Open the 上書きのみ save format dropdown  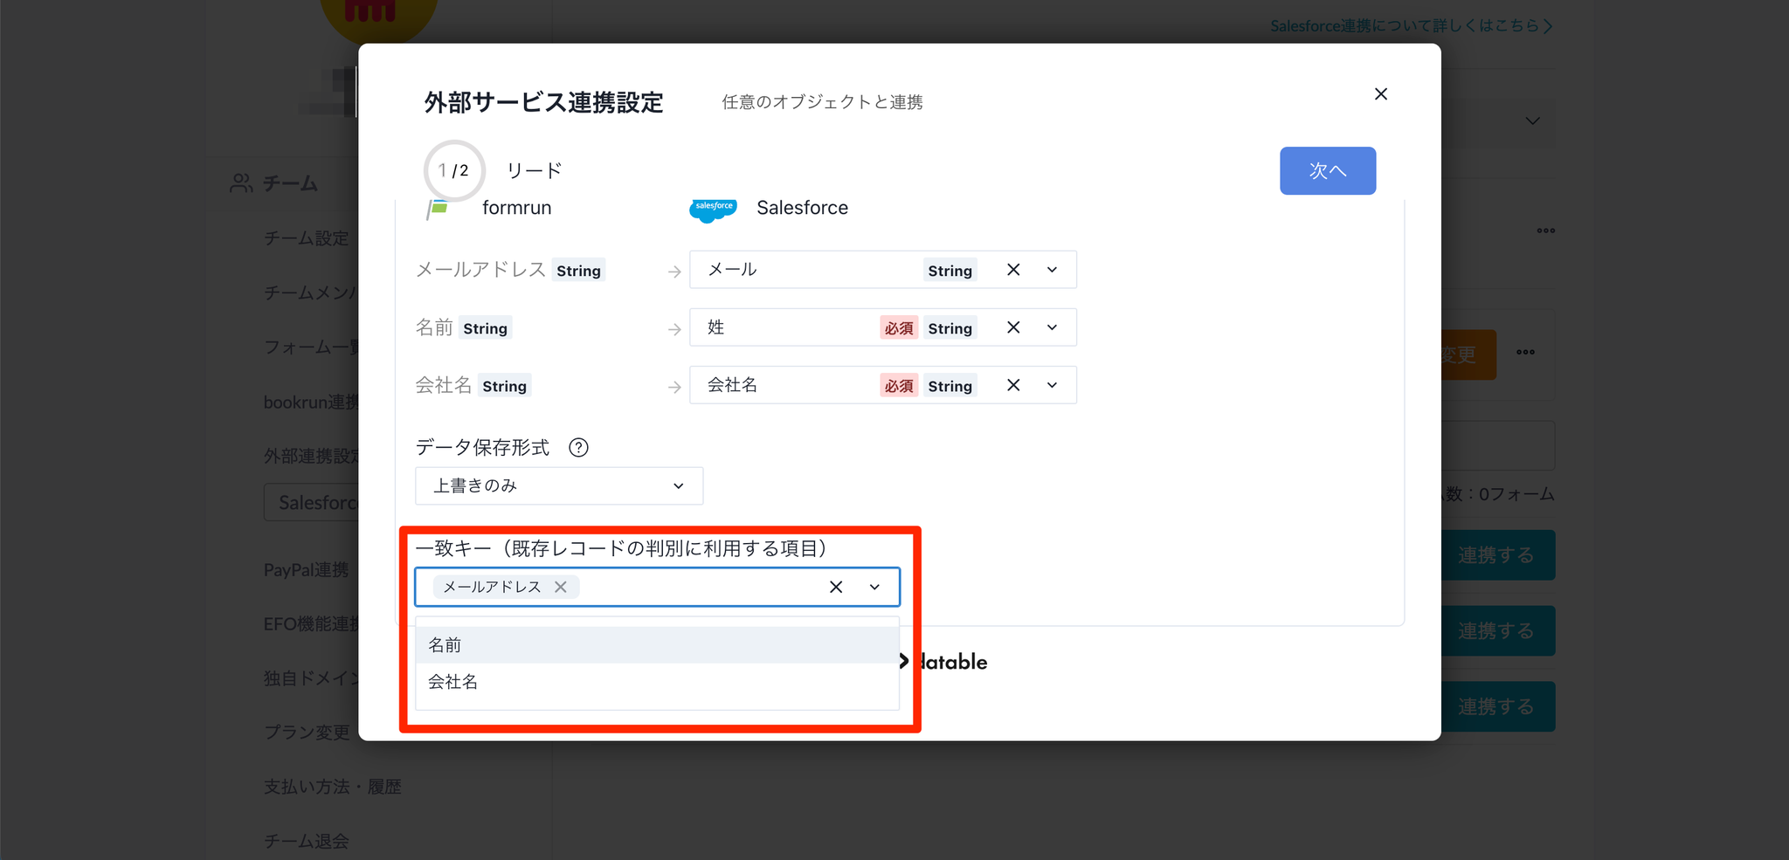point(559,486)
